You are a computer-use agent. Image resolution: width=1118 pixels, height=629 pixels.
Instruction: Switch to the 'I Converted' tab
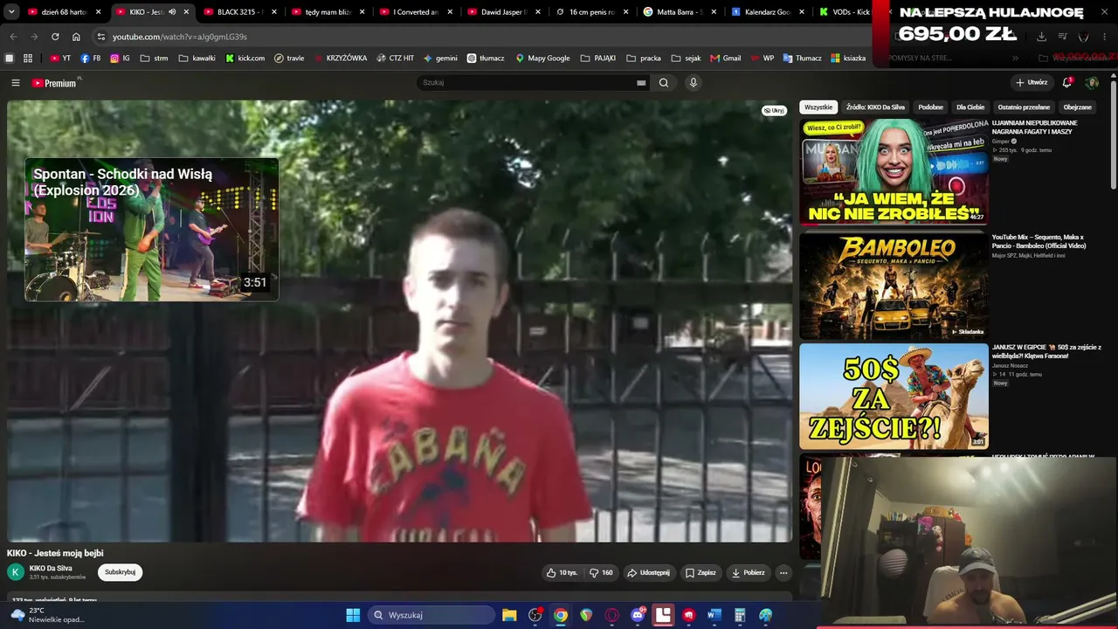point(417,12)
